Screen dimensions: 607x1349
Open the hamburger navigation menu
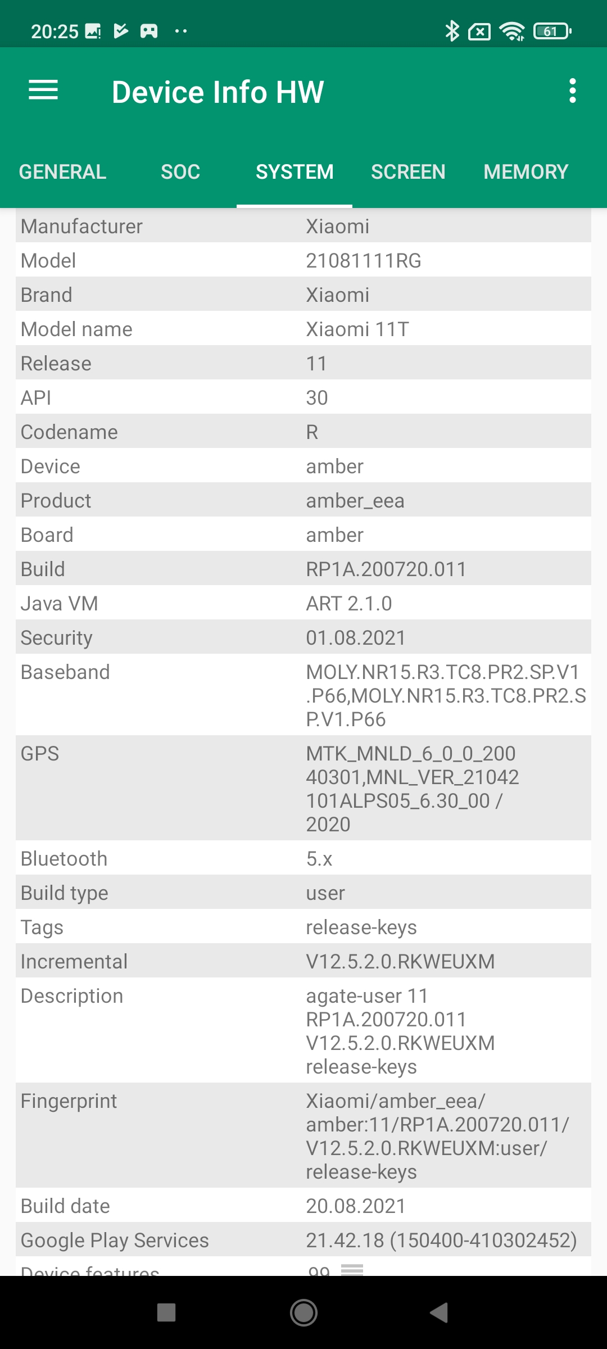click(x=43, y=90)
